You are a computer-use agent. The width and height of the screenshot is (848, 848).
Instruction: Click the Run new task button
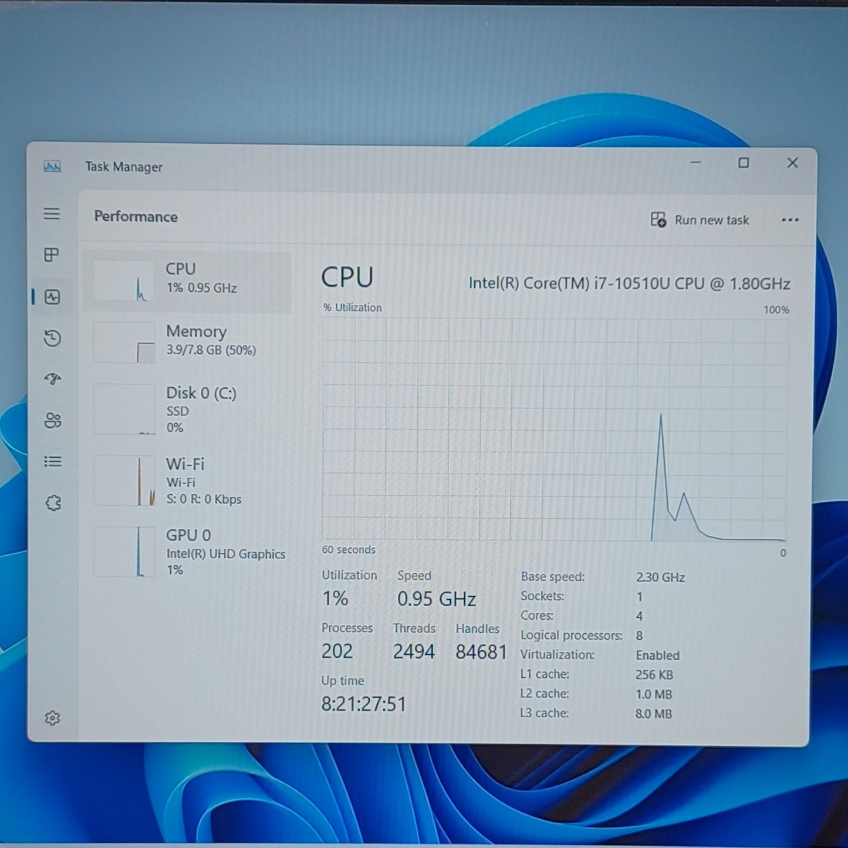700,220
